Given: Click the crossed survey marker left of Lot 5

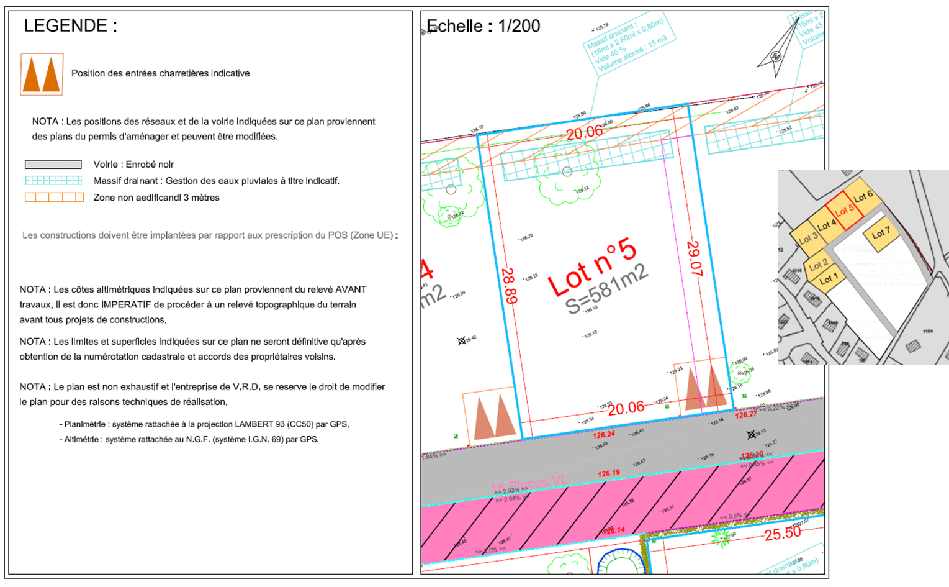Looking at the screenshot, I should pyautogui.click(x=462, y=341).
